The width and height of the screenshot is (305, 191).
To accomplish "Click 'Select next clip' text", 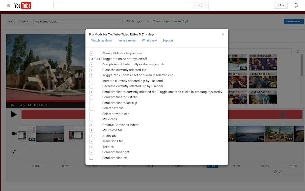I will [113, 108].
